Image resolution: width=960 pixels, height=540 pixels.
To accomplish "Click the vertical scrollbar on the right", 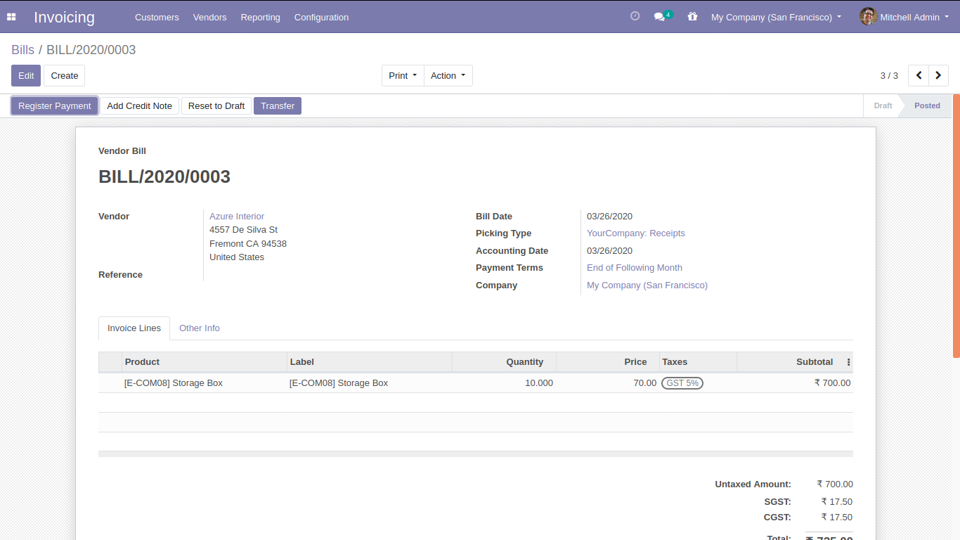I will pyautogui.click(x=956, y=225).
